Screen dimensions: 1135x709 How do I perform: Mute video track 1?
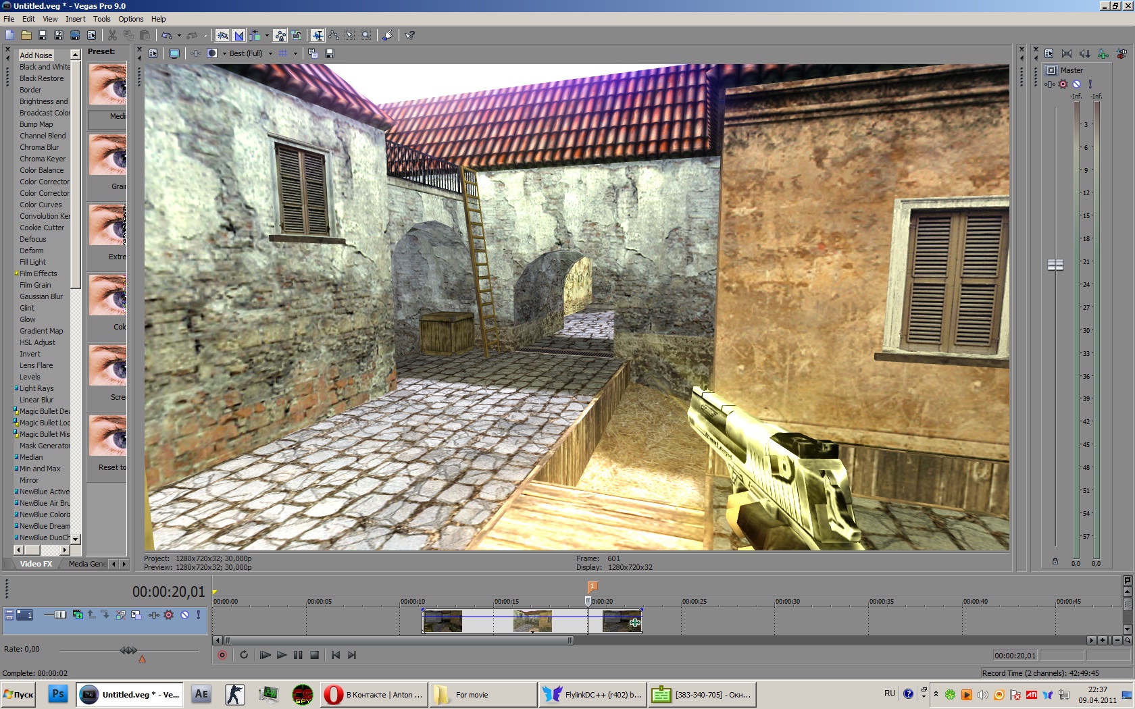184,614
